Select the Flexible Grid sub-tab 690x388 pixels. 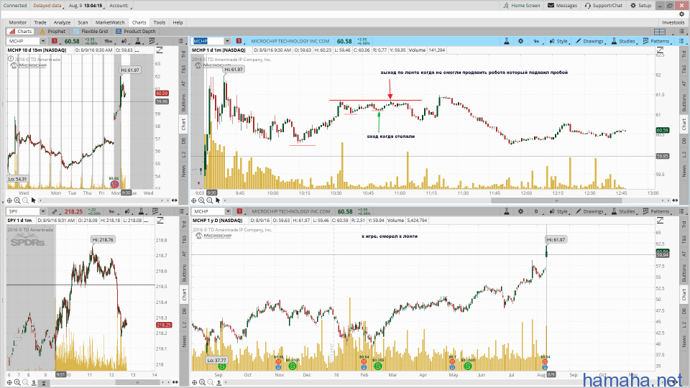(91, 31)
